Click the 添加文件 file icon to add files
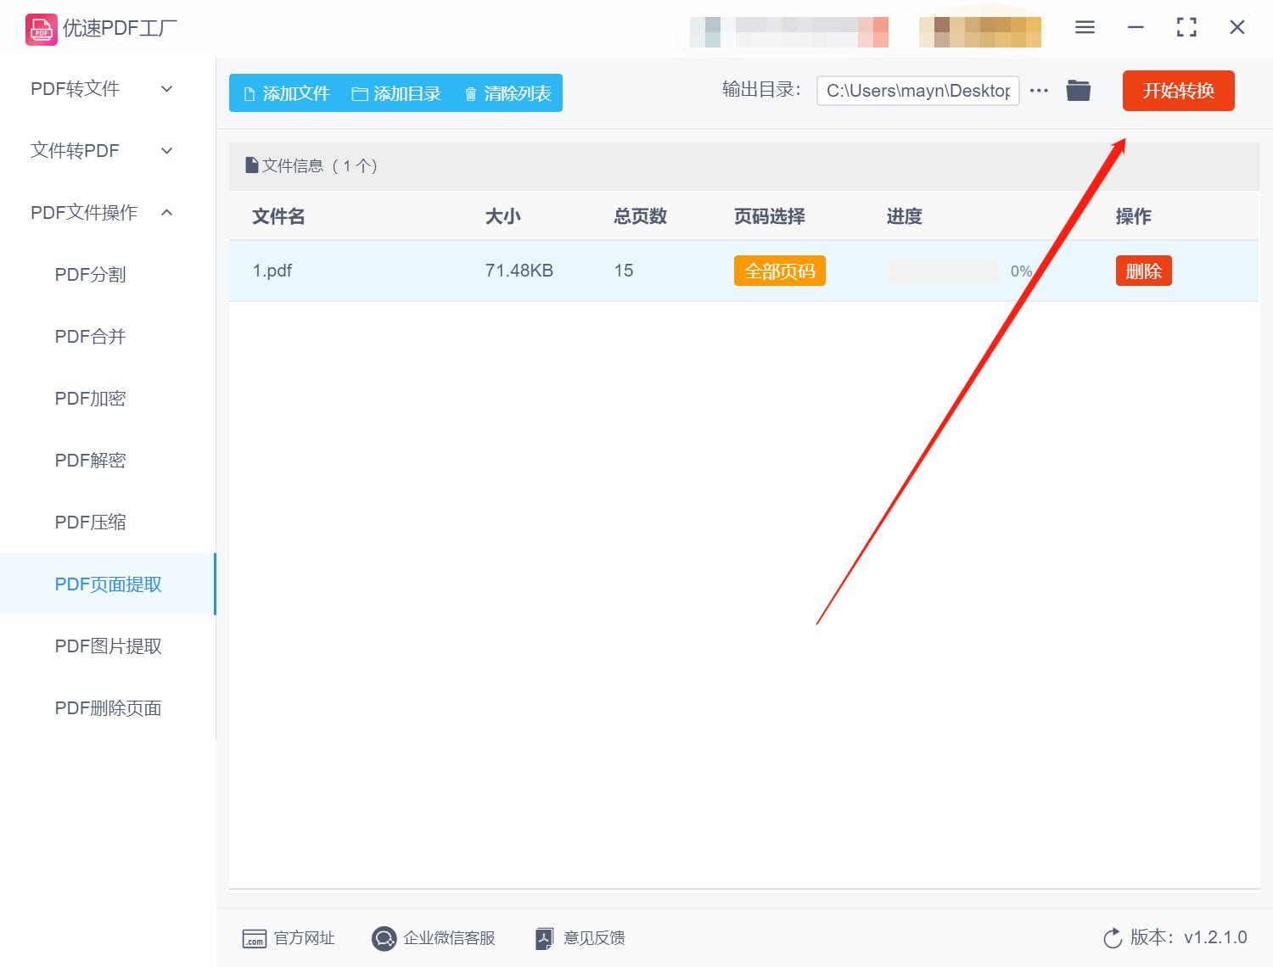The image size is (1273, 967). pos(249,93)
